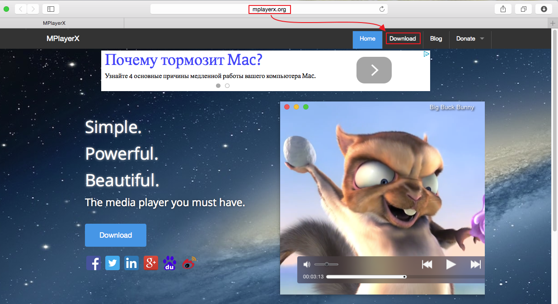Add a new tab with plus button
Viewport: 558px width, 304px height.
(552, 23)
